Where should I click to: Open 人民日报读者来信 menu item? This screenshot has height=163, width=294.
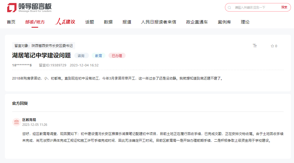tap(158, 22)
